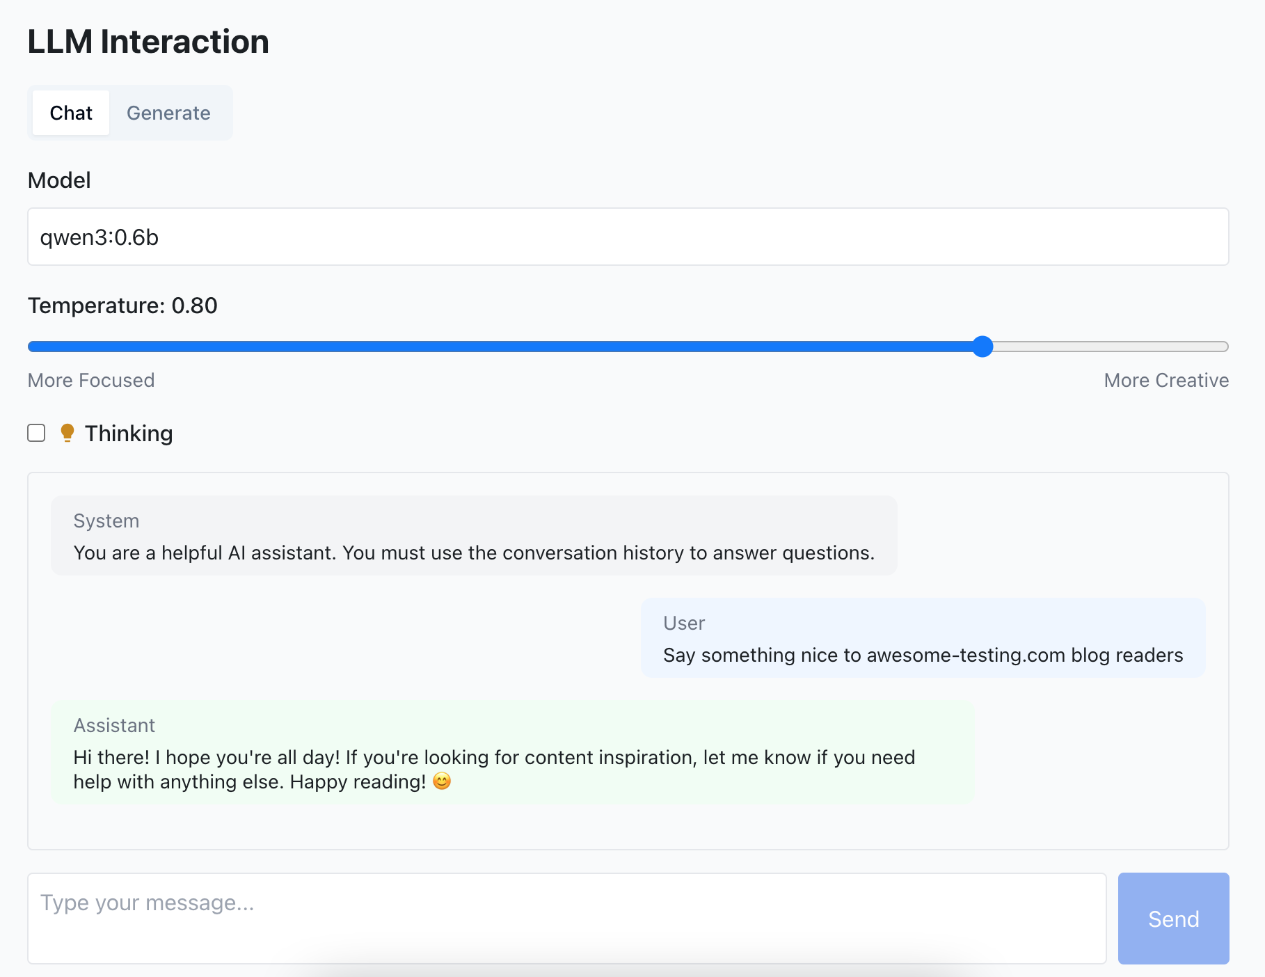
Task: Click the 'Temperature: 0.80' label
Action: point(122,305)
